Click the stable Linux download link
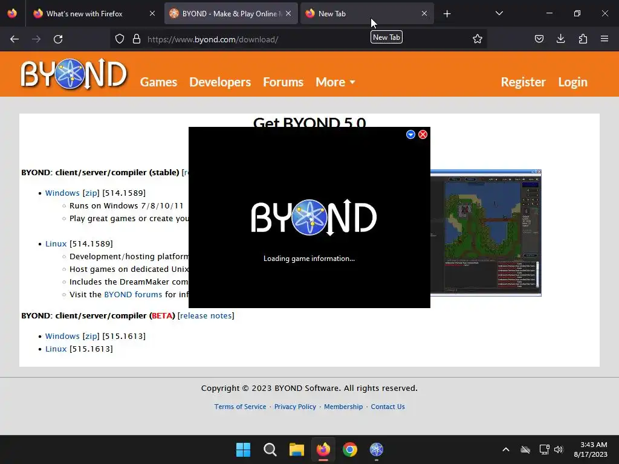 click(56, 244)
